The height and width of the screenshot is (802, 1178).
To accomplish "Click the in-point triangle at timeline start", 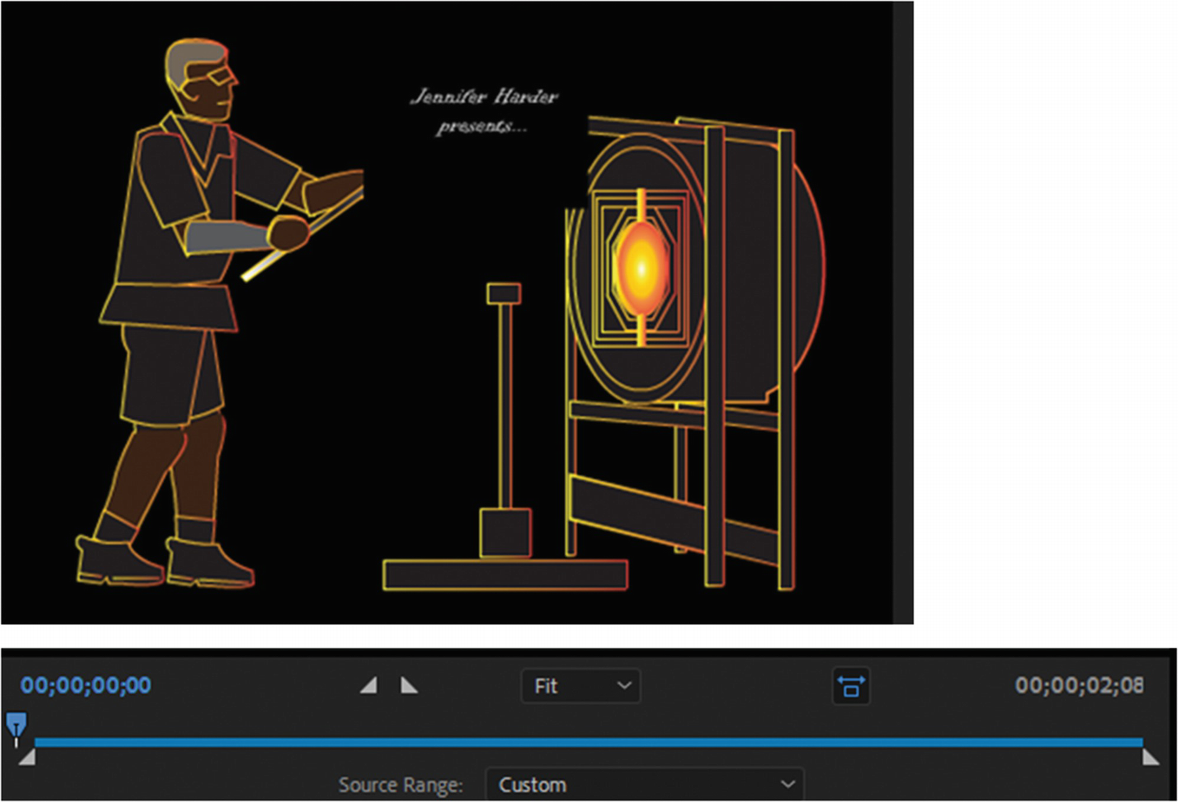I will tap(26, 756).
